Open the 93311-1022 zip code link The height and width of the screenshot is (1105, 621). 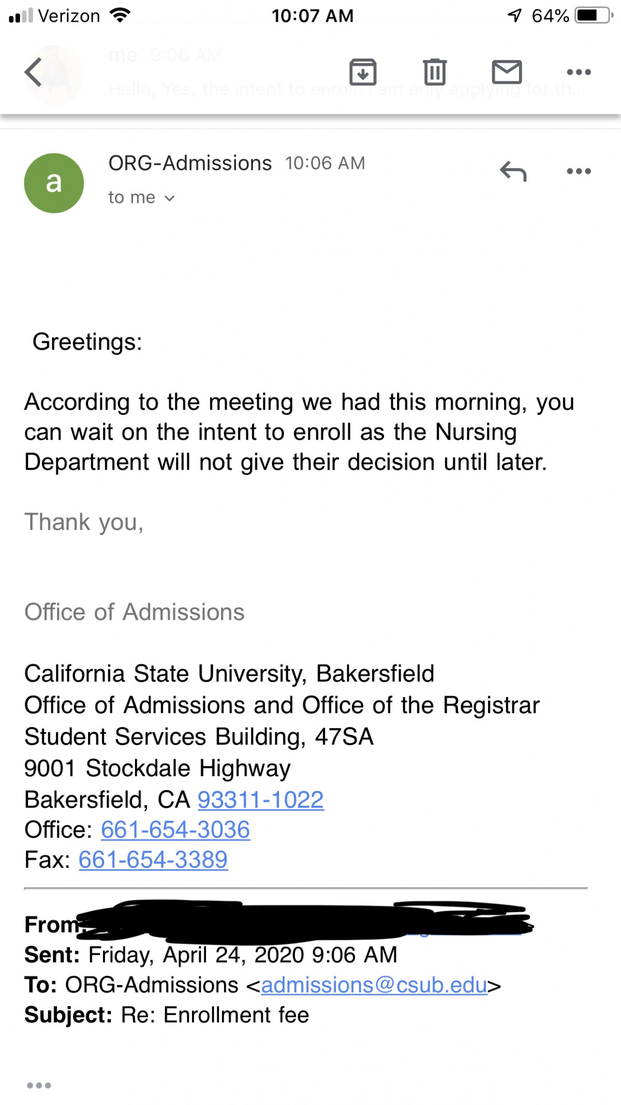[261, 799]
